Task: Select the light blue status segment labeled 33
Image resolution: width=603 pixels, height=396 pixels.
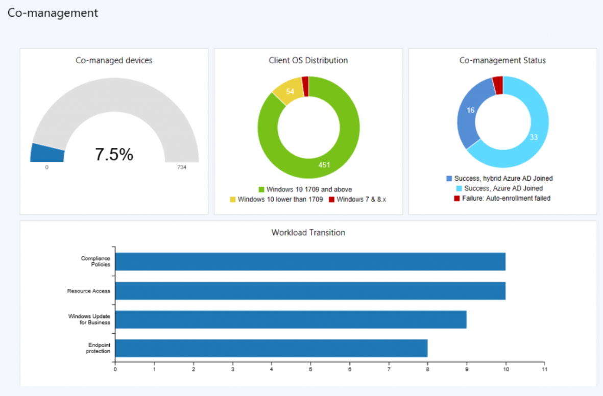Action: [535, 138]
